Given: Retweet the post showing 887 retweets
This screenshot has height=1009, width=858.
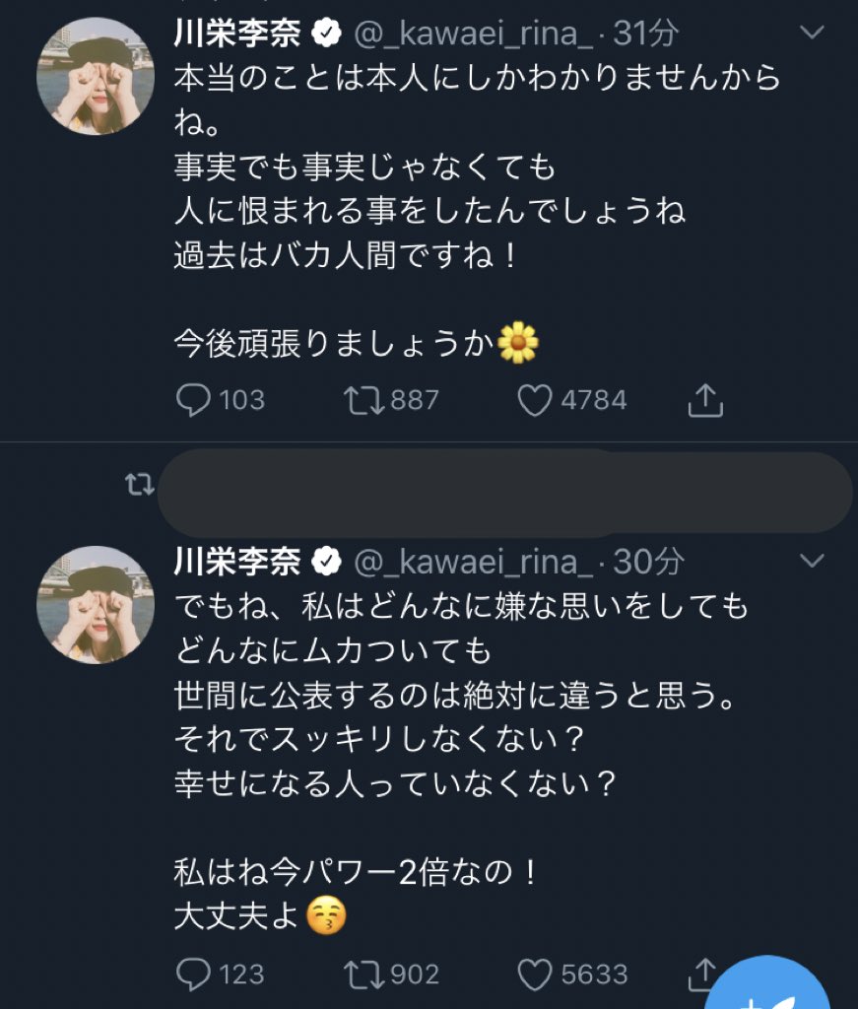Looking at the screenshot, I should (363, 400).
